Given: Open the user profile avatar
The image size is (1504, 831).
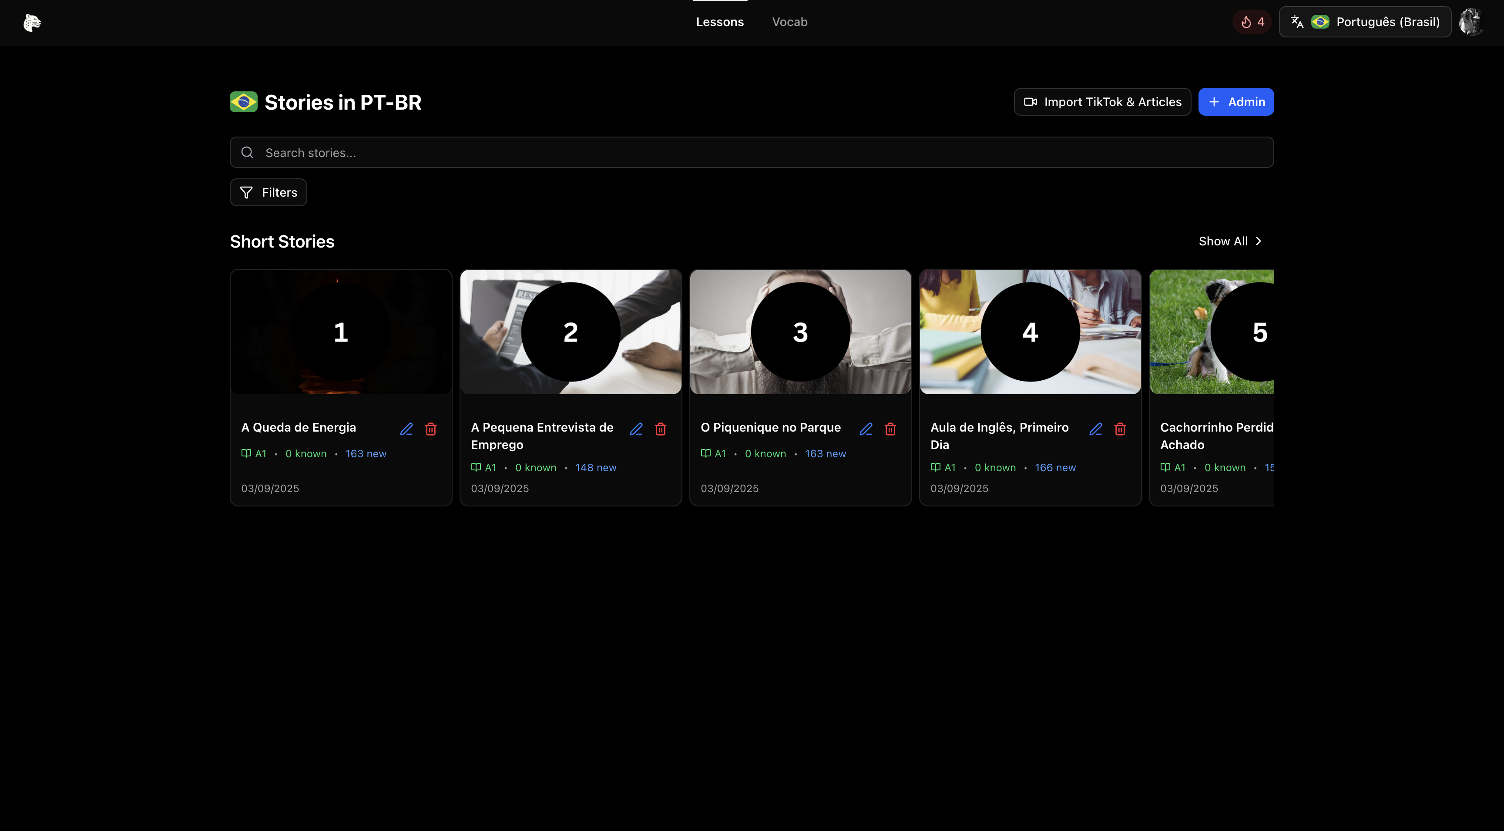Looking at the screenshot, I should pos(1471,22).
